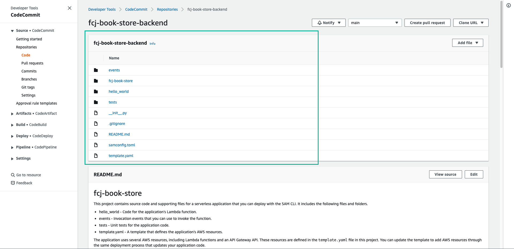Click the Info link beside repository name
Screen dimensions: 514x249
[153, 44]
